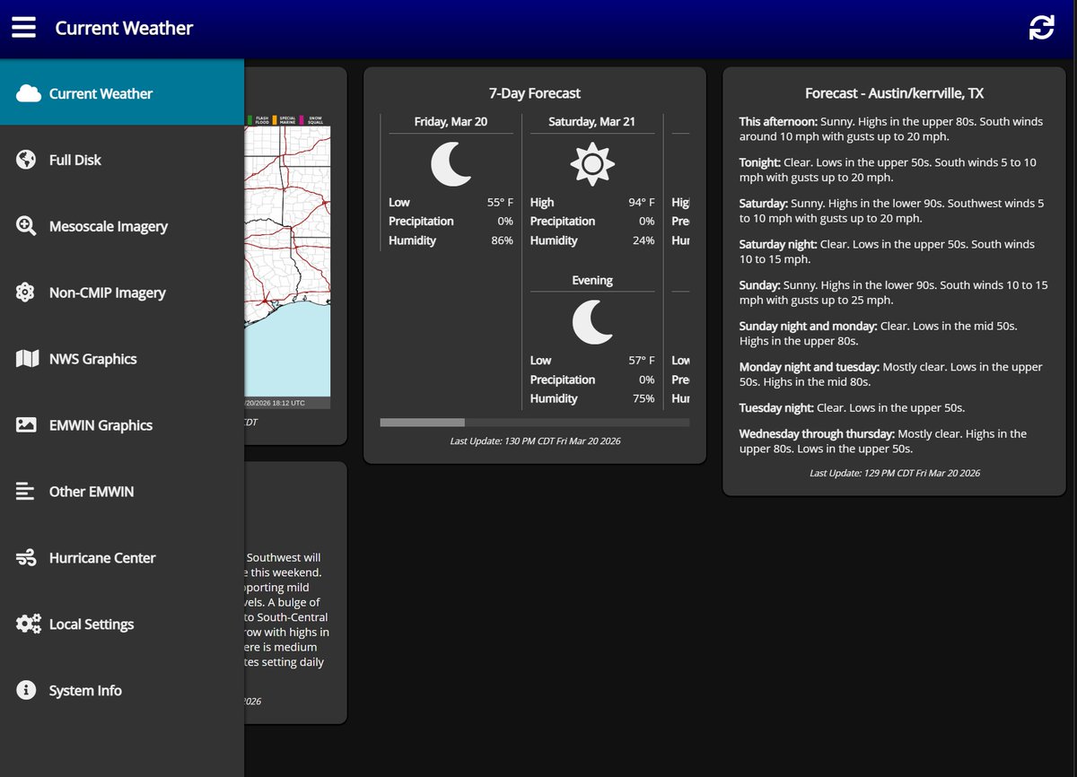Navigate to EMWIN Graphics
Viewport: 1077px width, 777px height.
click(x=122, y=425)
